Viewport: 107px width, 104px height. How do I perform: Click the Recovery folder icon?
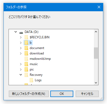(x=26, y=75)
